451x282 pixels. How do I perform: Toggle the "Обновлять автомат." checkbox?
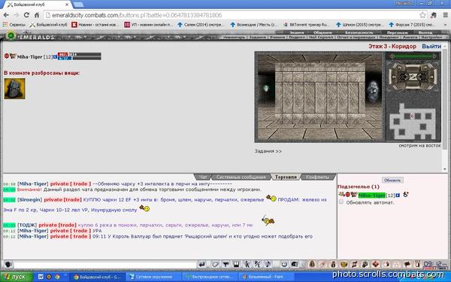click(x=341, y=202)
